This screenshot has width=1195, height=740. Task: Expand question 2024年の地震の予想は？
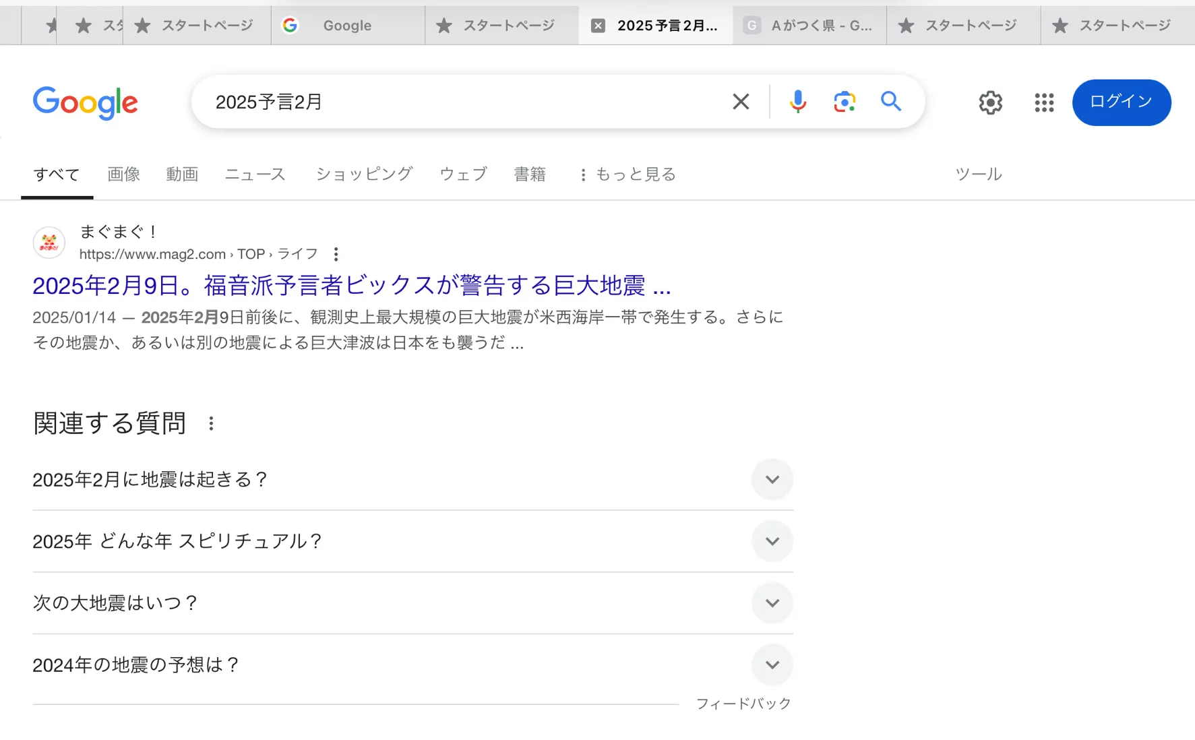pos(412,665)
